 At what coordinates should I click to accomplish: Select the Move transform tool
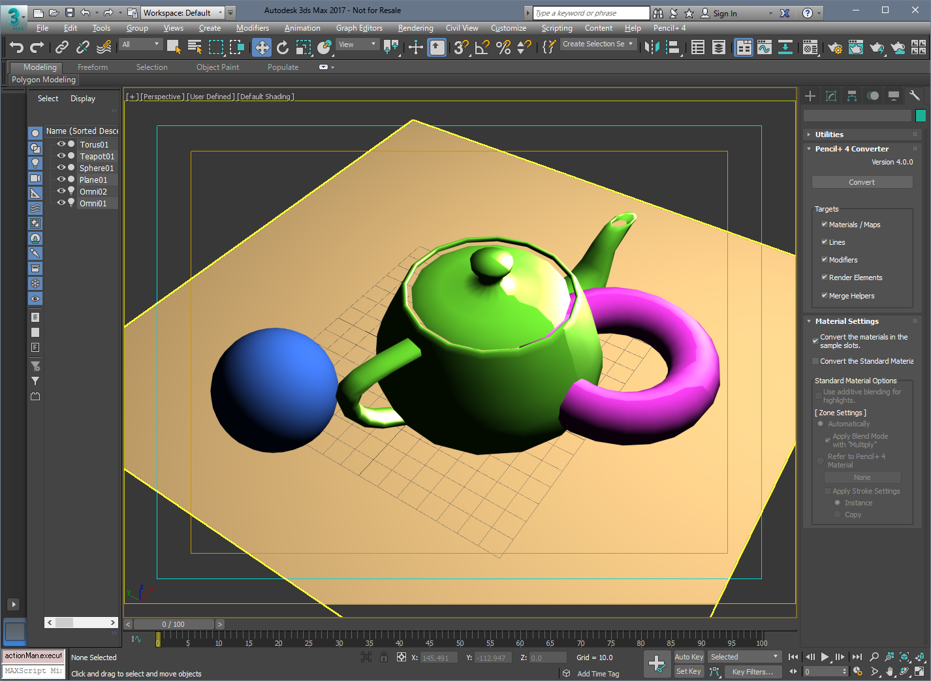262,47
